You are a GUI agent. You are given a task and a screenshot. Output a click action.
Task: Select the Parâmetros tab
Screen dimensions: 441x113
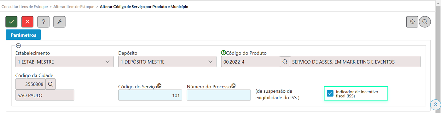coord(23,35)
